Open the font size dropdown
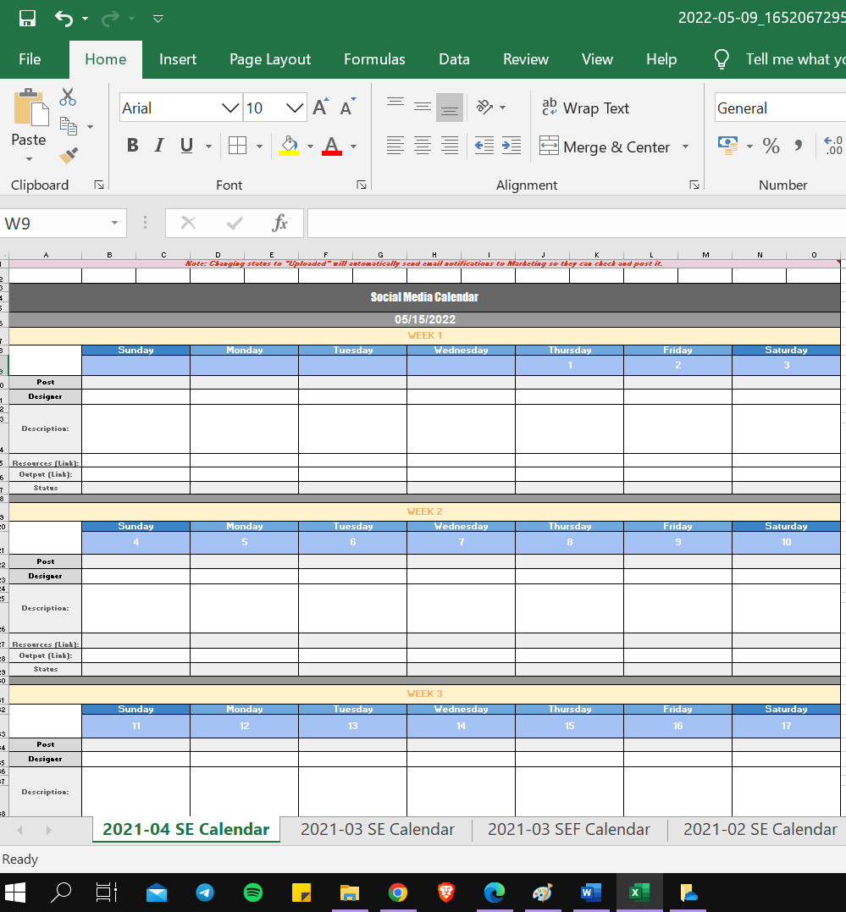Viewport: 846px width, 912px height. click(x=295, y=108)
